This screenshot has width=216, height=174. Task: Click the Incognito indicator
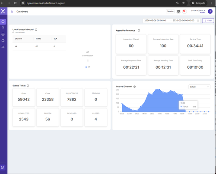[198, 3]
